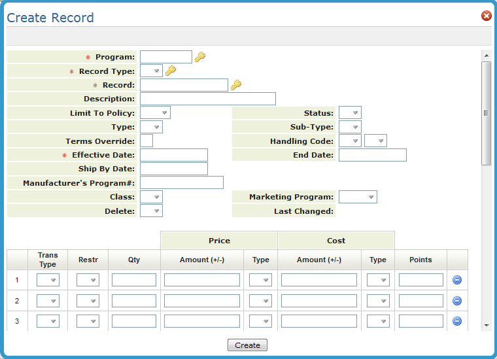497x359 pixels.
Task: Click row 1 Price Amount field
Action: pyautogui.click(x=201, y=280)
